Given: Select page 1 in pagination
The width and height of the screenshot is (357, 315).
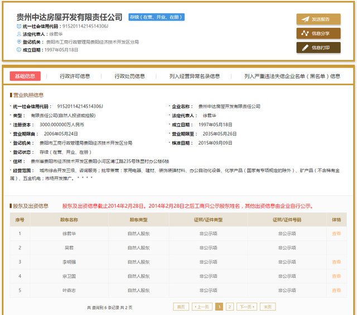Looking at the screenshot, I should click(x=219, y=307).
